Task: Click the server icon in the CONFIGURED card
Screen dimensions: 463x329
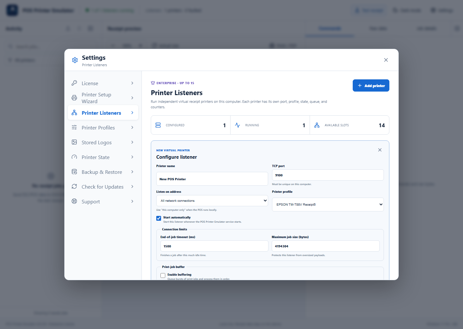Action: pyautogui.click(x=158, y=125)
